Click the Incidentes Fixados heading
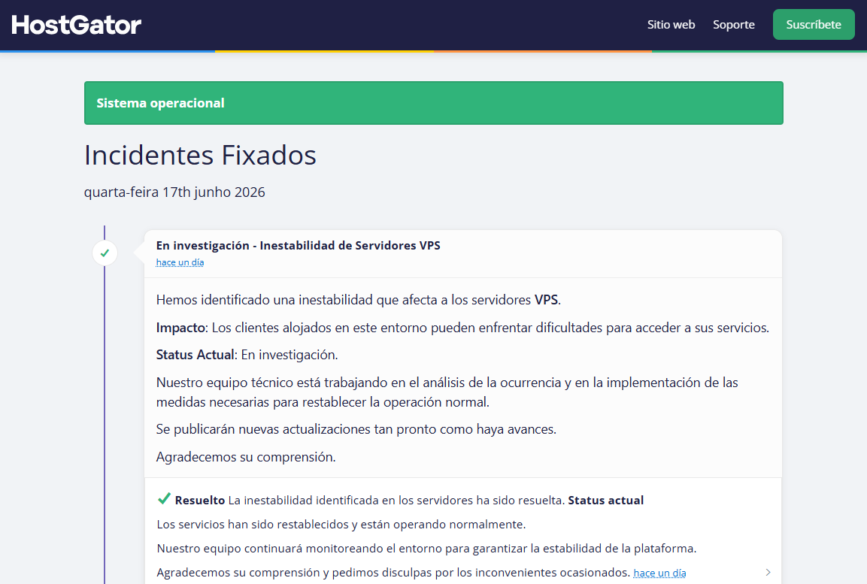The width and height of the screenshot is (867, 584). point(200,155)
